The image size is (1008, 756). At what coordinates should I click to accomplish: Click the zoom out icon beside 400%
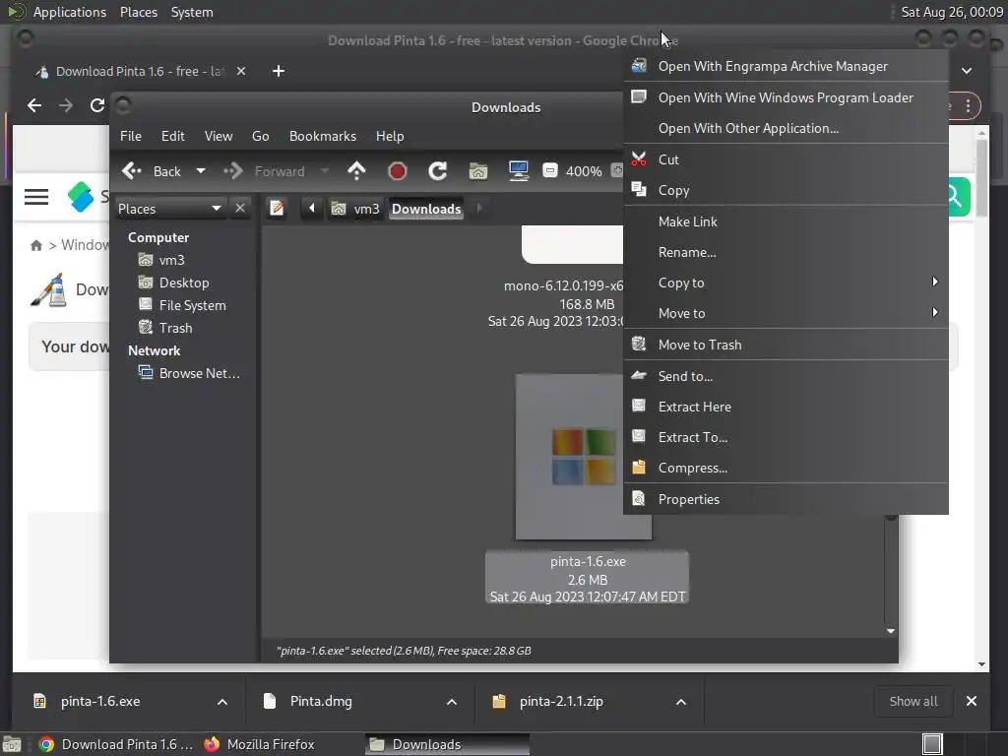click(550, 171)
